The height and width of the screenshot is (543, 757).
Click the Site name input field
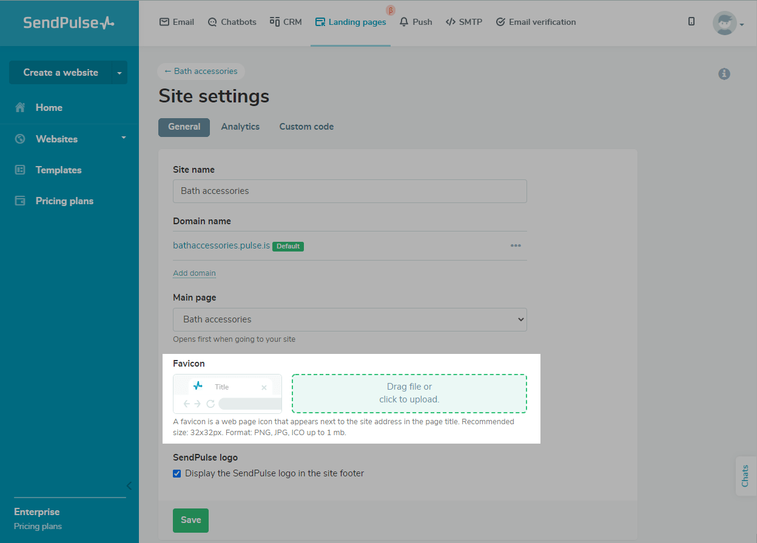350,191
